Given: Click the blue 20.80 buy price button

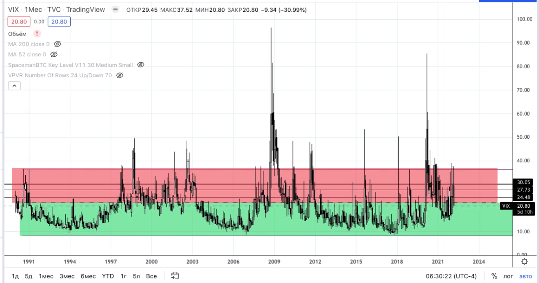Looking at the screenshot, I should (x=59, y=22).
